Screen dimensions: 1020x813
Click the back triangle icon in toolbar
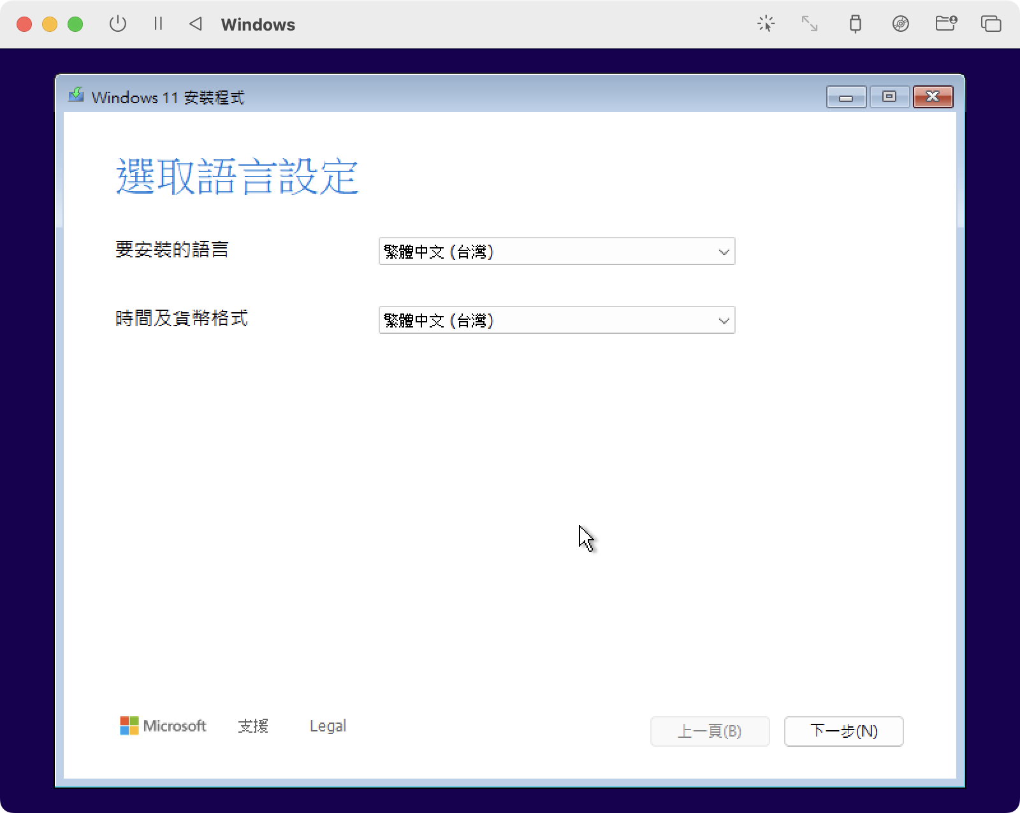coord(196,24)
